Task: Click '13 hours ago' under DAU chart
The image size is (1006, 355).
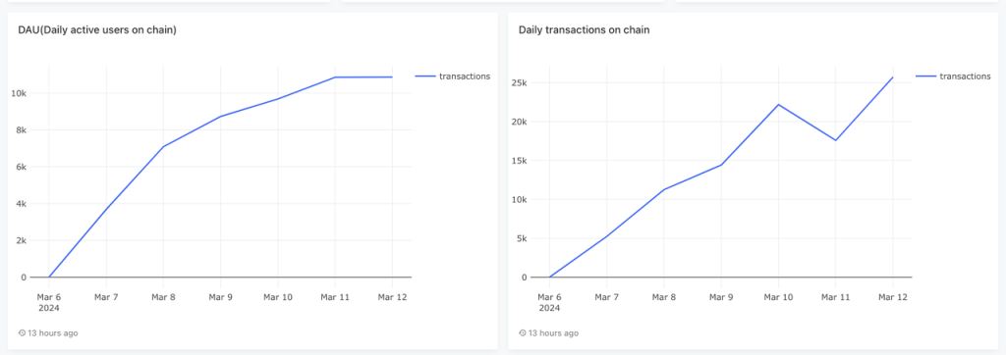Action: click(x=53, y=333)
